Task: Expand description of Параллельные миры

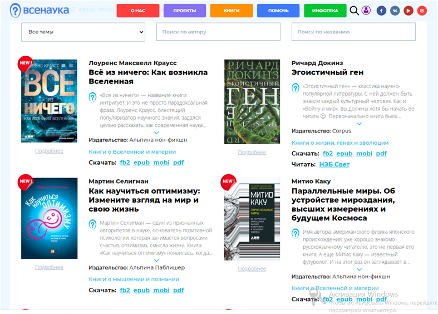Action: [359, 269]
